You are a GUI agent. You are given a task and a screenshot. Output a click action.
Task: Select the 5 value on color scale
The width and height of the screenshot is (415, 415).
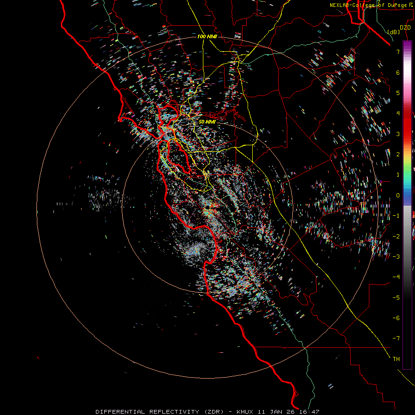point(398,93)
